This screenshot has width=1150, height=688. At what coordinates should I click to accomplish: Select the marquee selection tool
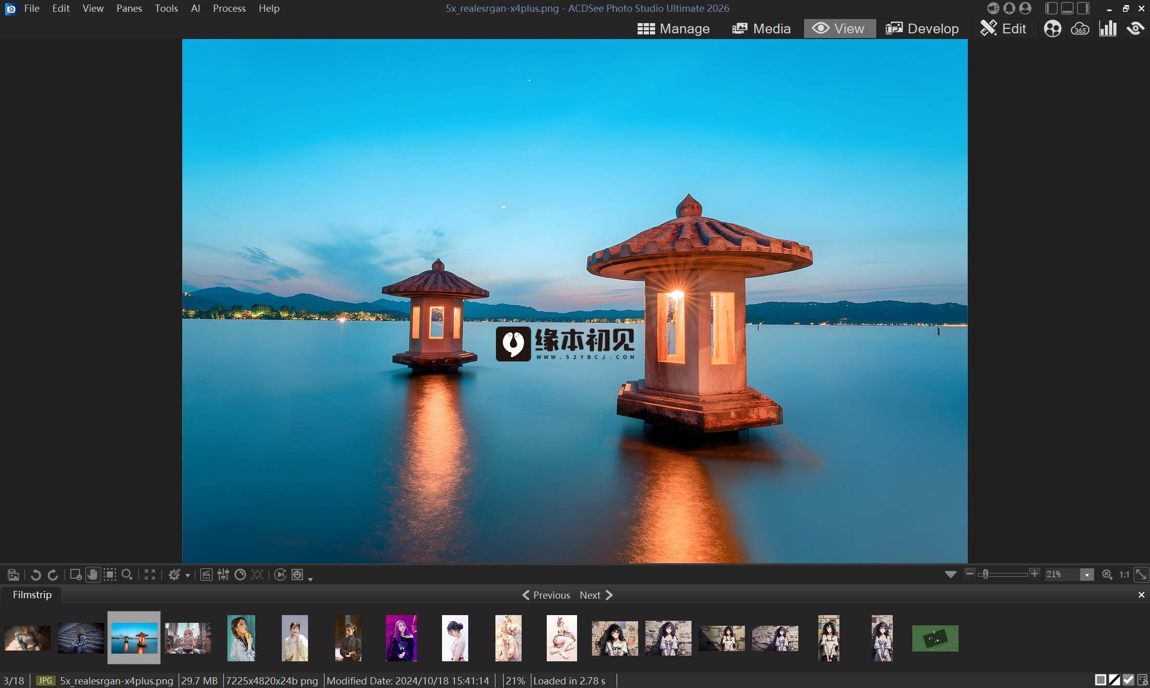pos(110,575)
